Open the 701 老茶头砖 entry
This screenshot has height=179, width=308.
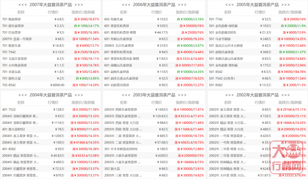(x=12, y=72)
